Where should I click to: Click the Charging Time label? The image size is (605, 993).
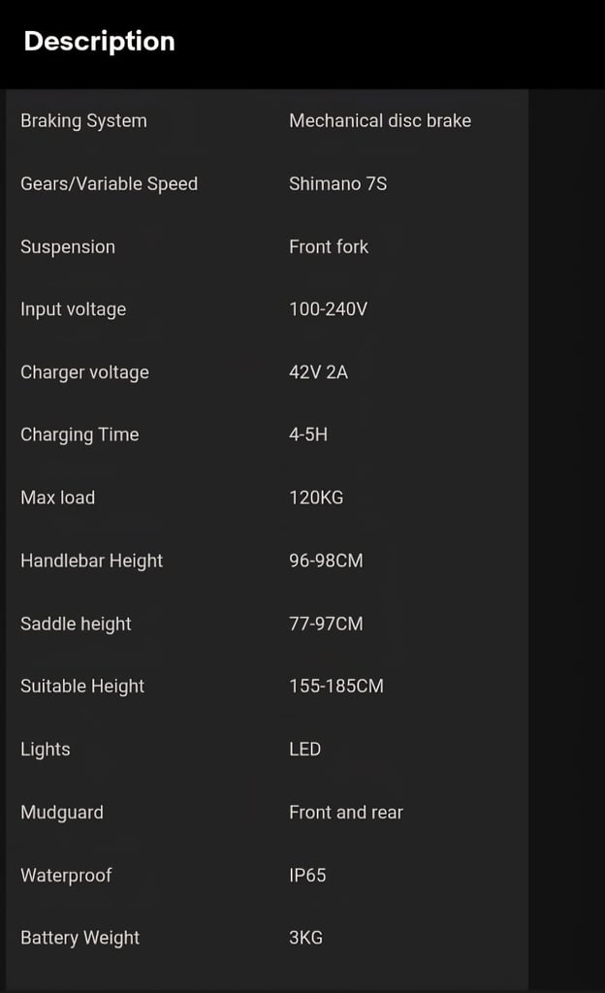coord(80,435)
